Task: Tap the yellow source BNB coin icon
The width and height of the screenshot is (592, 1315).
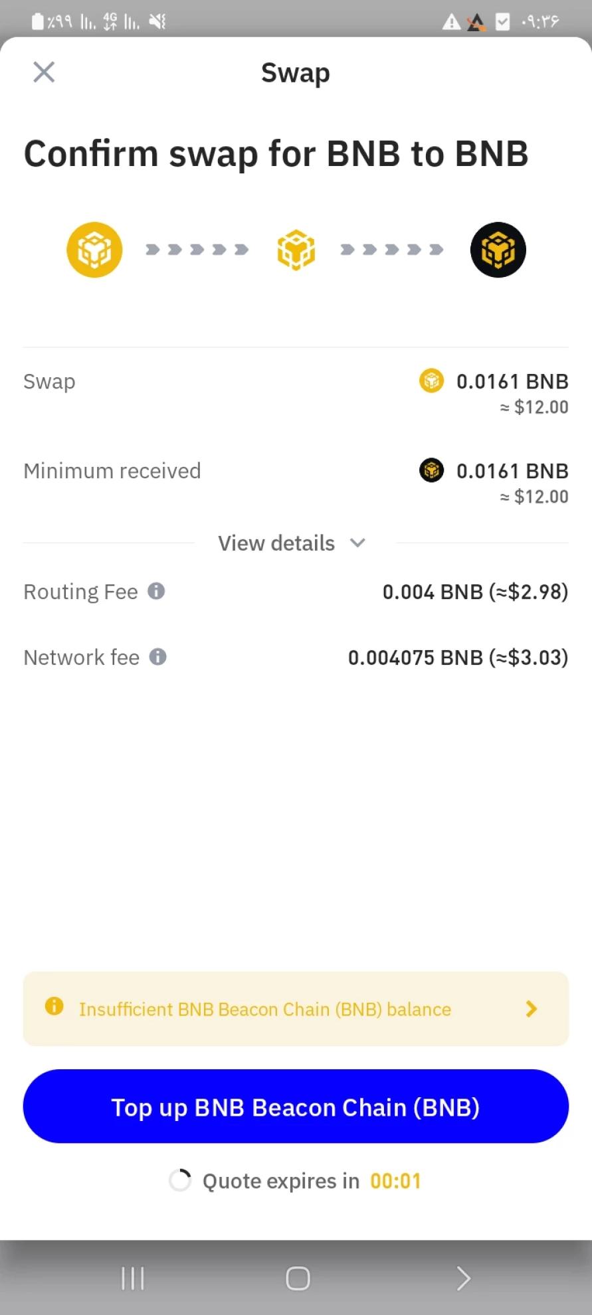Action: (x=94, y=250)
